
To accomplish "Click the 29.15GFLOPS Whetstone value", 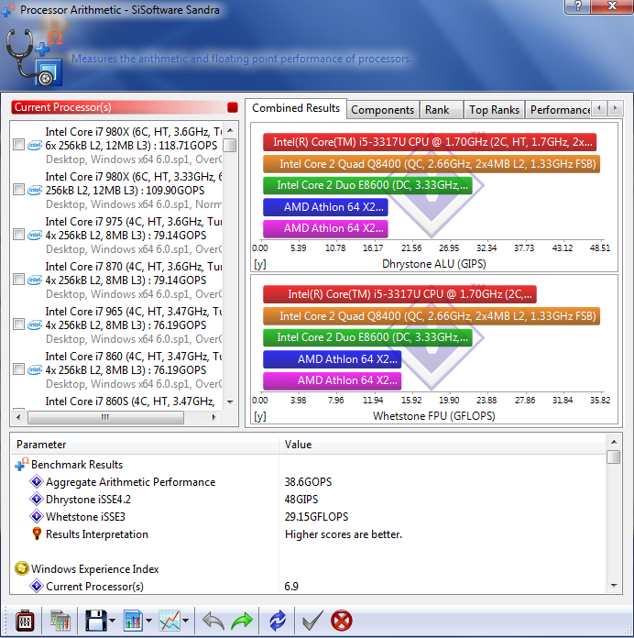I will (x=316, y=517).
